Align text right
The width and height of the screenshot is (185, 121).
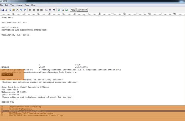coord(38,10)
